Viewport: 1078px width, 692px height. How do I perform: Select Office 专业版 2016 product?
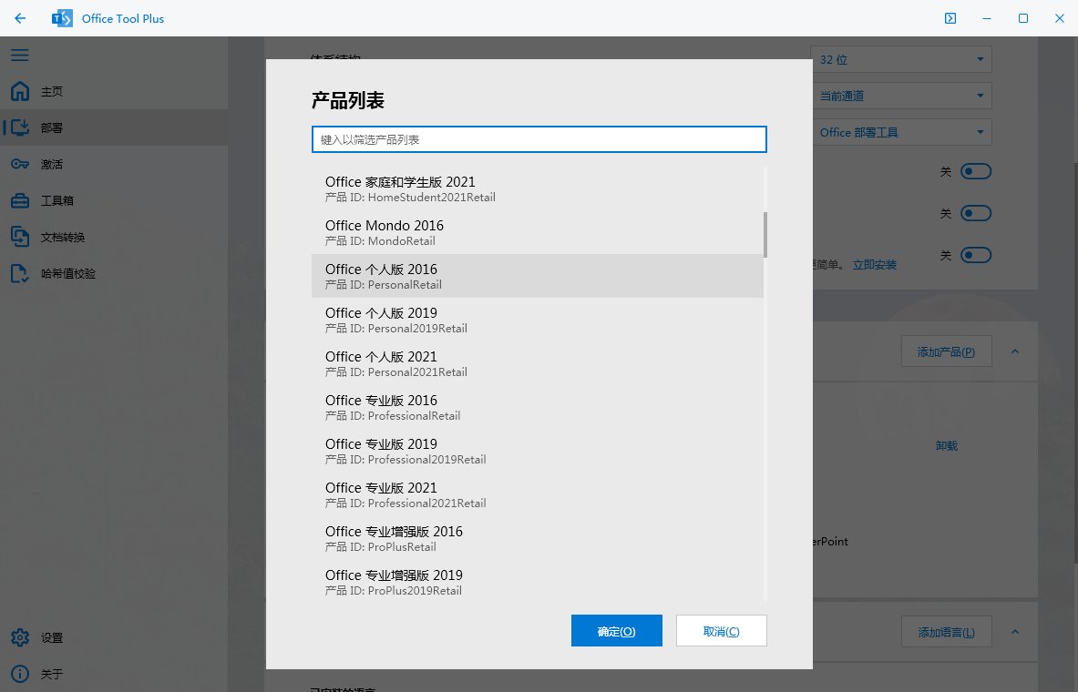[x=538, y=407]
